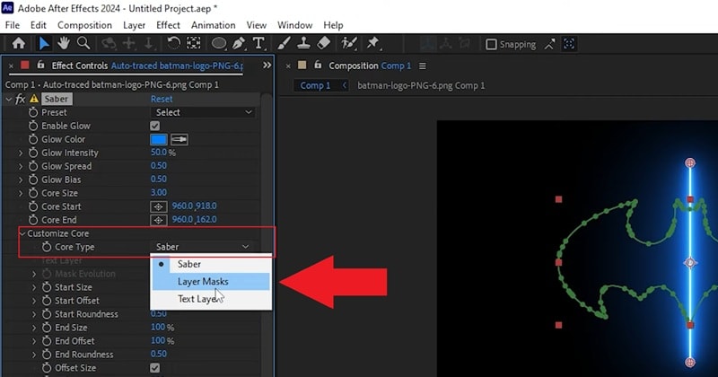The width and height of the screenshot is (718, 377).
Task: Select the Type text tool
Action: point(258,43)
